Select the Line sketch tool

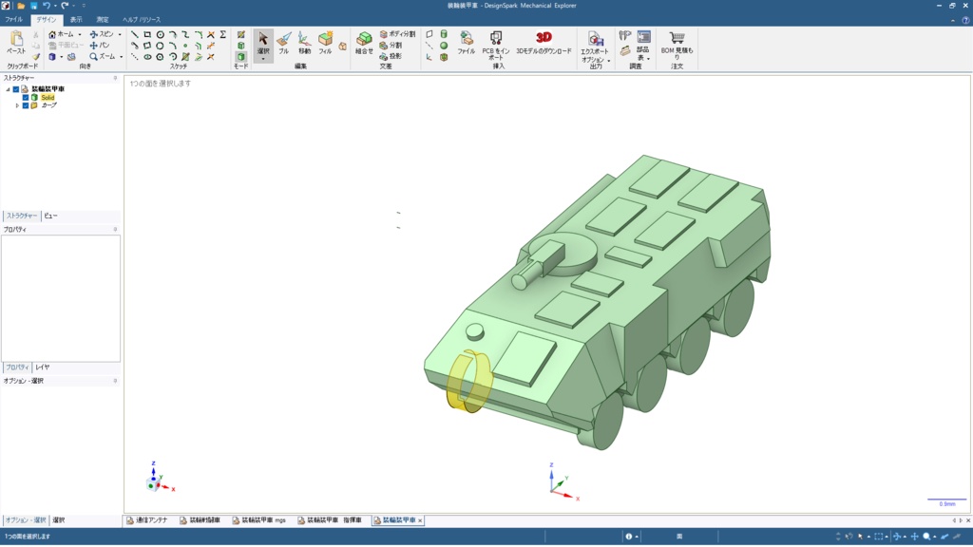135,35
